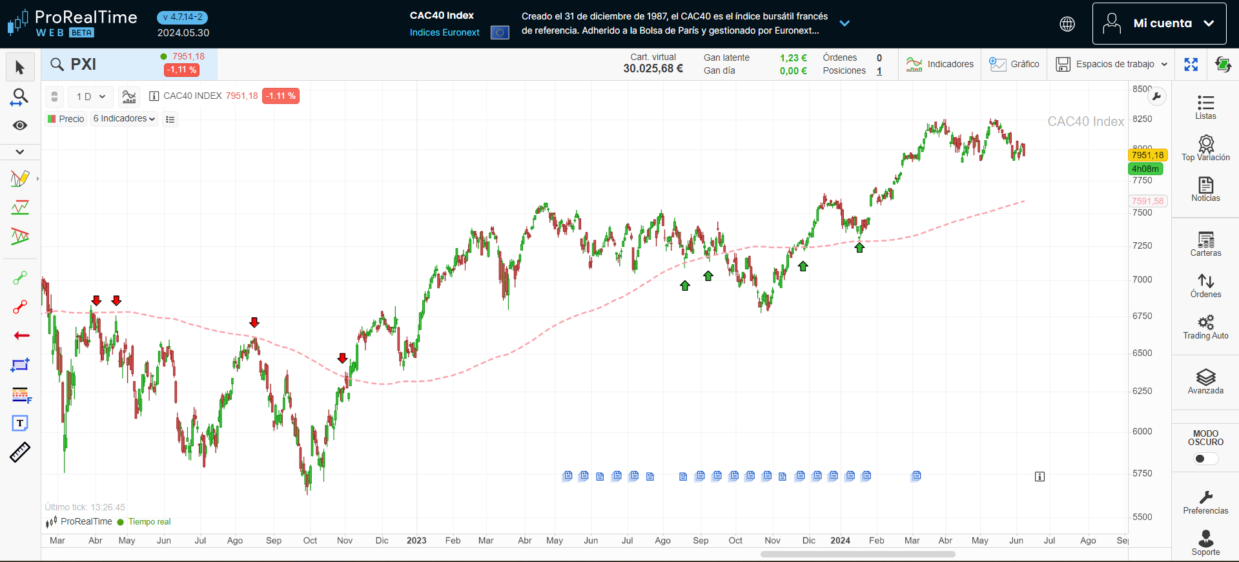The height and width of the screenshot is (562, 1239).
Task: Click the Indices Euronext link
Action: [x=444, y=32]
